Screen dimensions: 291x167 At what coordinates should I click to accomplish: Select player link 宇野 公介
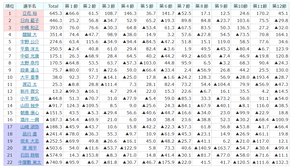(30, 42)
